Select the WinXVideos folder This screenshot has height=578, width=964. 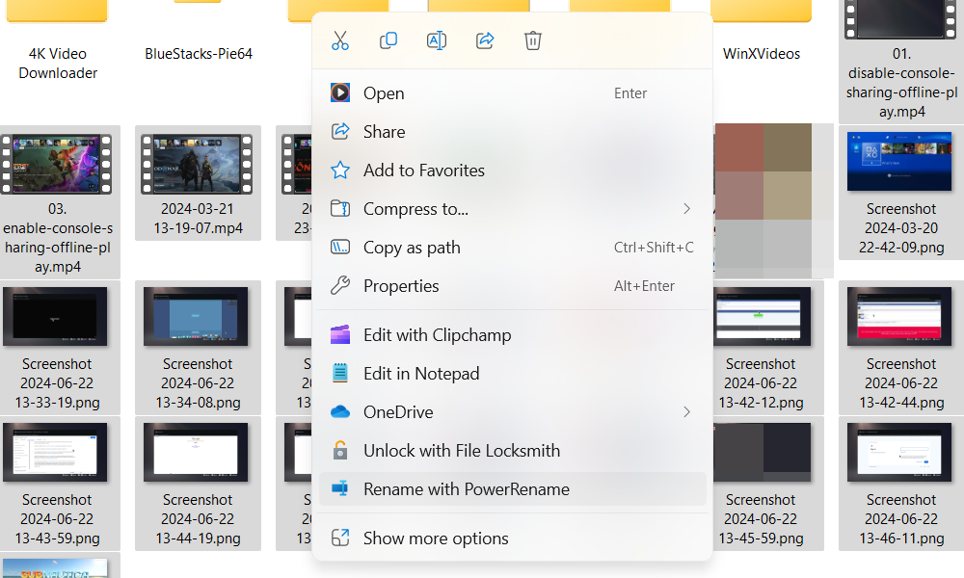(762, 34)
